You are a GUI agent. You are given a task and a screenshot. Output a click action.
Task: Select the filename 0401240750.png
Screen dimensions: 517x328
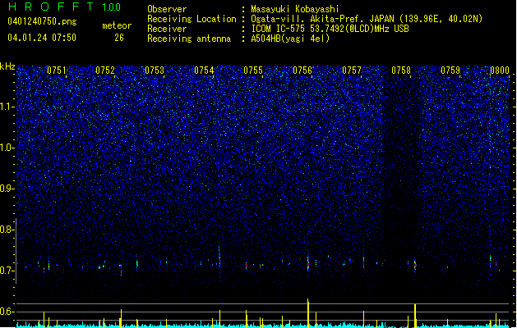42,21
